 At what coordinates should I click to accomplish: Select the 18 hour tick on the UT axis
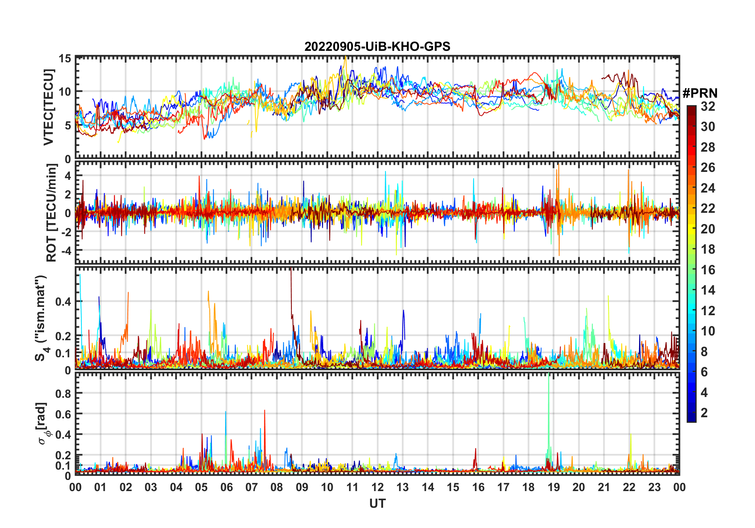528,487
